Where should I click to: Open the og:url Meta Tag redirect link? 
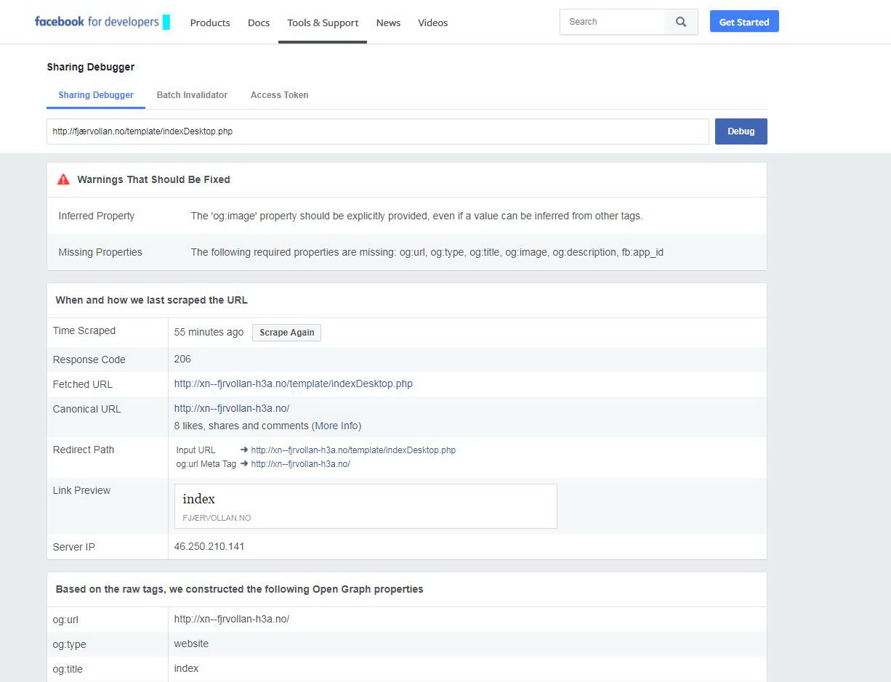[x=300, y=464]
